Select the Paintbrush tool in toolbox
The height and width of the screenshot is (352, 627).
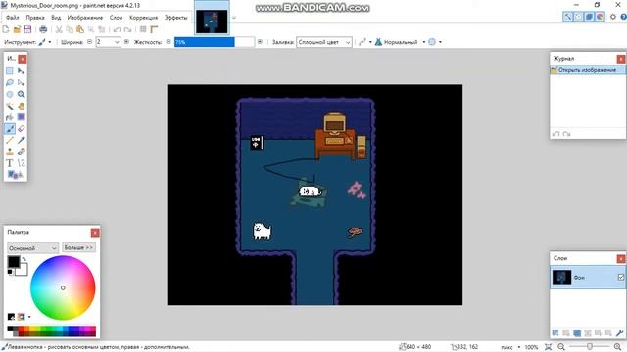[x=10, y=129]
